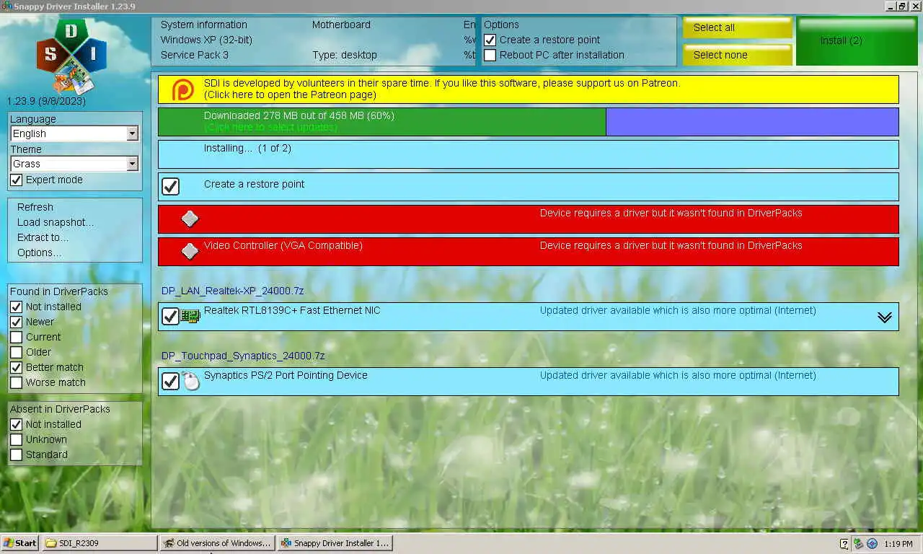Screen dimensions: 923x554
Task: Click Safely Remove Hardware tray icon
Action: 858,543
